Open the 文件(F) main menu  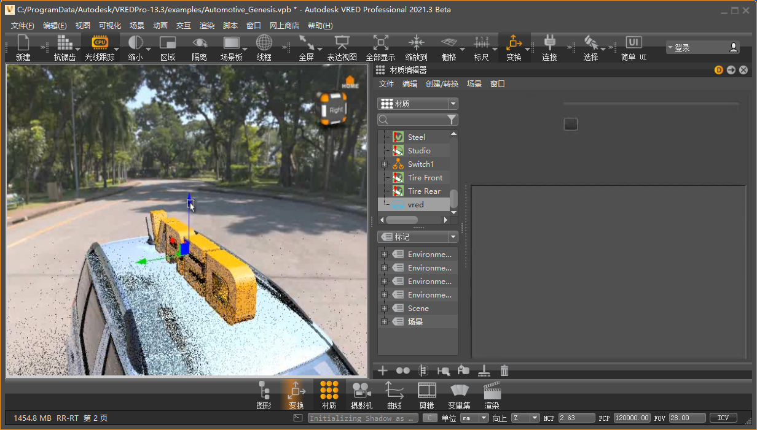click(23, 25)
